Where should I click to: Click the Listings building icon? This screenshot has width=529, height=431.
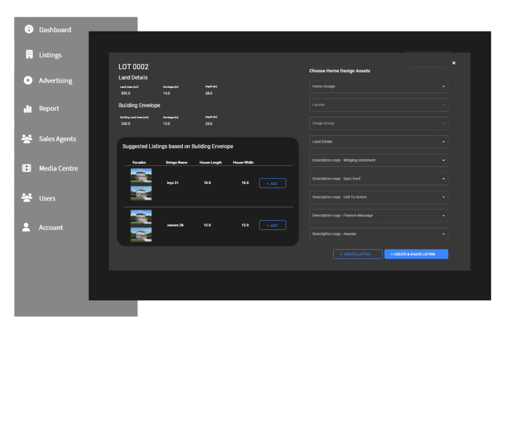29,55
